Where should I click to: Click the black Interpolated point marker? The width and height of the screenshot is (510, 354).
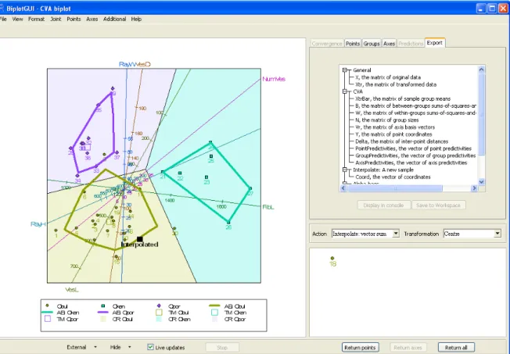(x=139, y=239)
